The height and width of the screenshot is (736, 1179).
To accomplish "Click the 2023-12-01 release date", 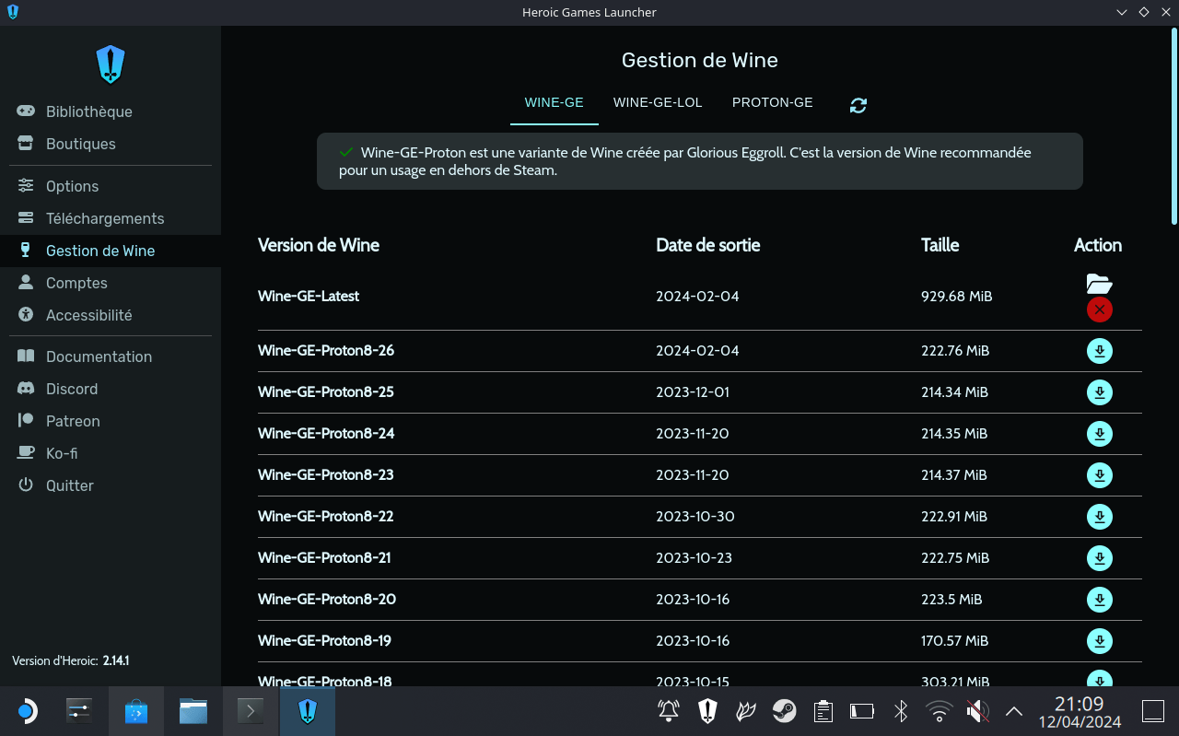I will click(693, 392).
